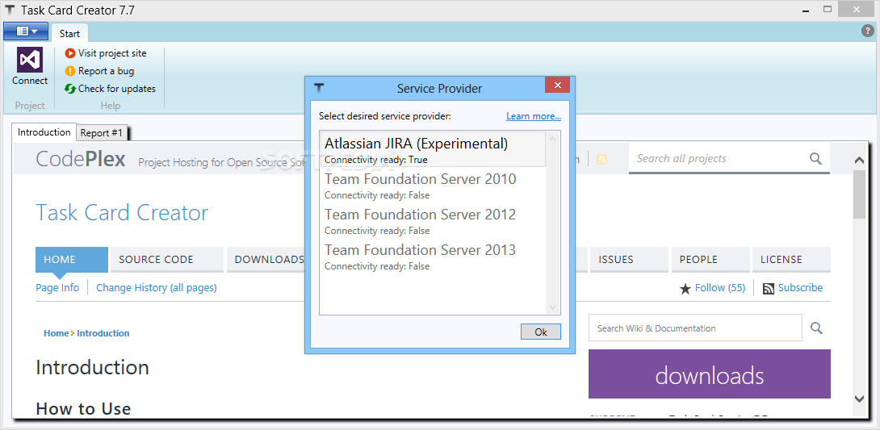Click Check for updates text
Image resolution: width=880 pixels, height=430 pixels.
click(x=117, y=89)
